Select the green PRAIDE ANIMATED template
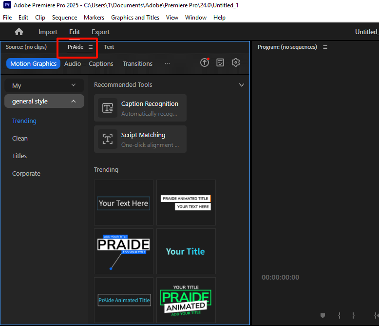This screenshot has height=326, width=379. [x=186, y=300]
